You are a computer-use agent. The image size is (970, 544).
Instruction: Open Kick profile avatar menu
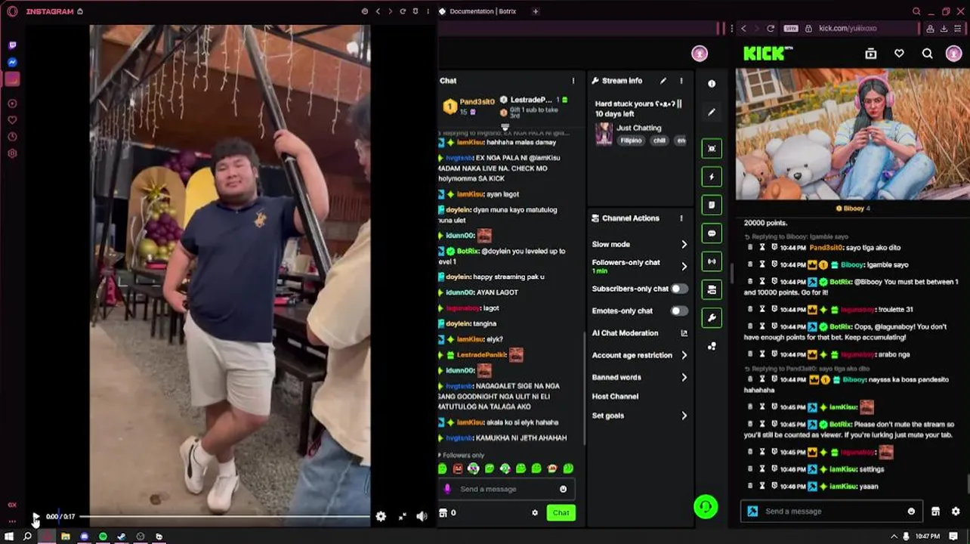pos(953,54)
